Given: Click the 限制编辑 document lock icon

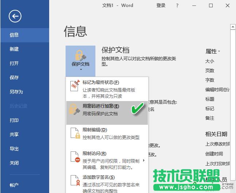Looking at the screenshot, I should coord(75,133).
